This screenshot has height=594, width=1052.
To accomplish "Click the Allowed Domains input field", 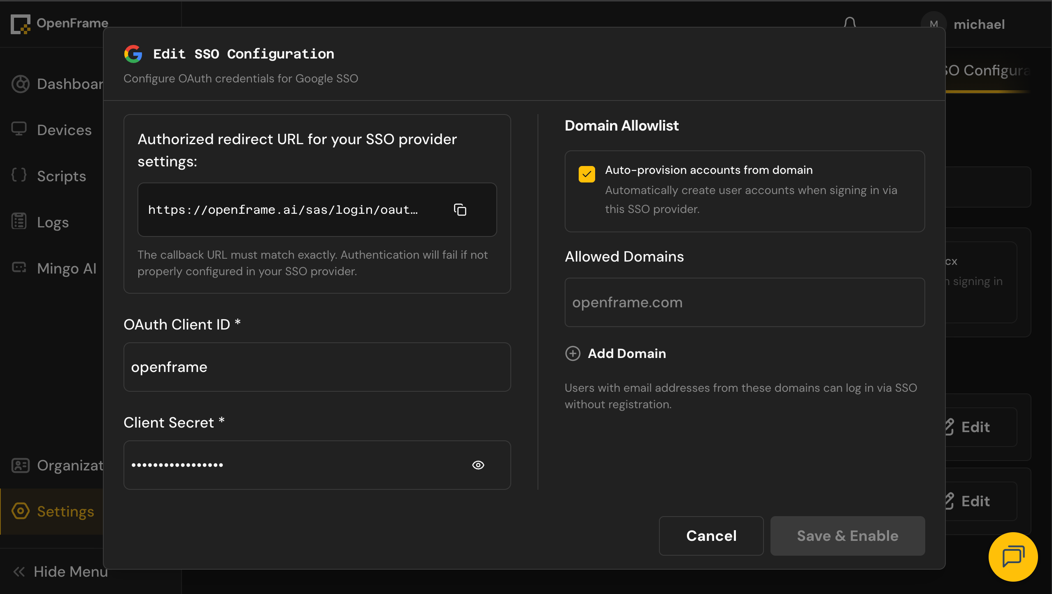I will point(745,302).
